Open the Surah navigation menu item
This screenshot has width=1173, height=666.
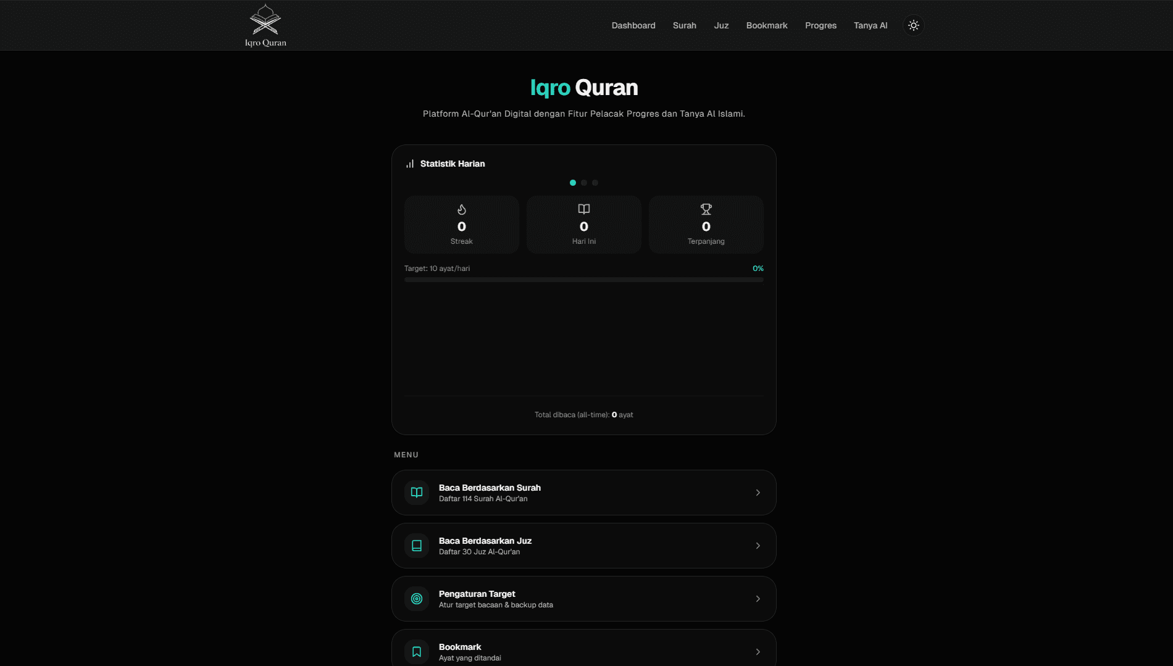tap(684, 25)
